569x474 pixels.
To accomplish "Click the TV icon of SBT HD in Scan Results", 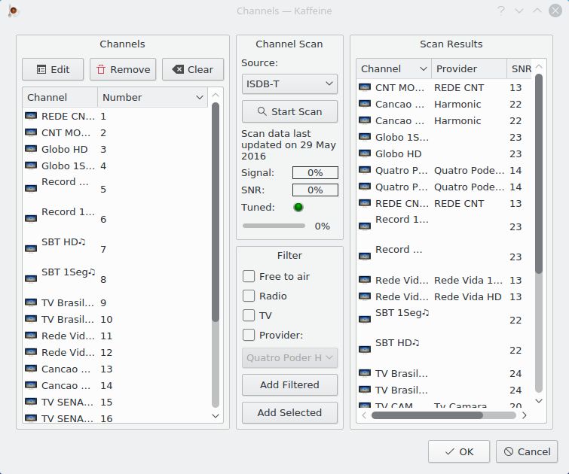I will (365, 350).
